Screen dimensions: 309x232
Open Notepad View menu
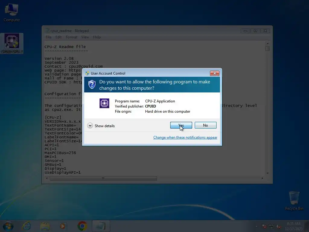[85, 37]
